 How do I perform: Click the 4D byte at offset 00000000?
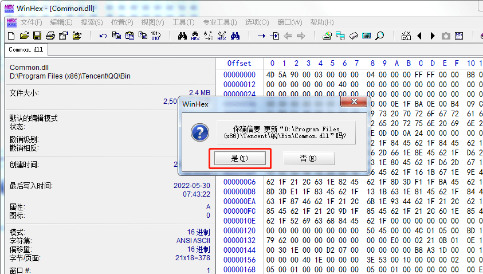pos(270,75)
